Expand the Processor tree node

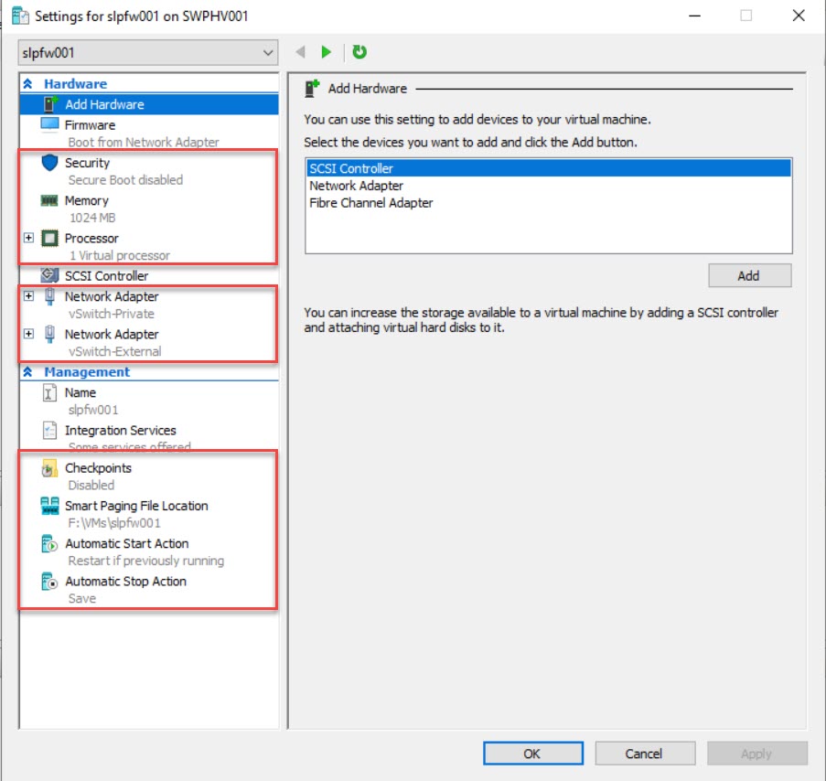28,239
